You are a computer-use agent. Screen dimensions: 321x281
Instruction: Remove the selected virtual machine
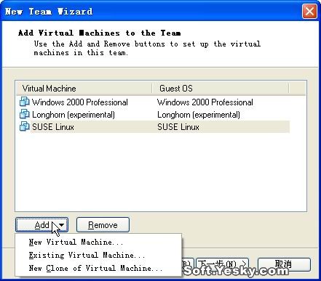tap(103, 225)
